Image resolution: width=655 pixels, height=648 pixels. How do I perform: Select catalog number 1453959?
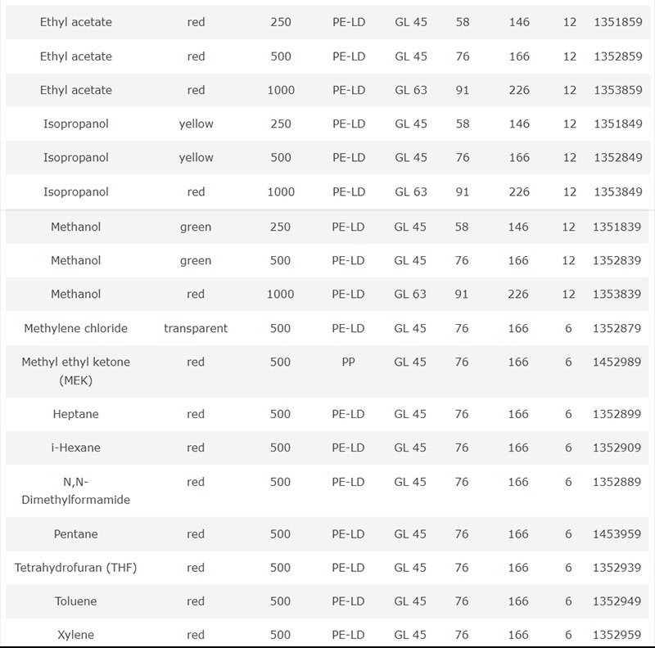click(617, 534)
